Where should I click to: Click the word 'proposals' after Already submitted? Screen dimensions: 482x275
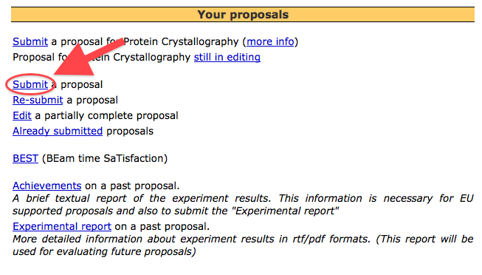tap(130, 131)
